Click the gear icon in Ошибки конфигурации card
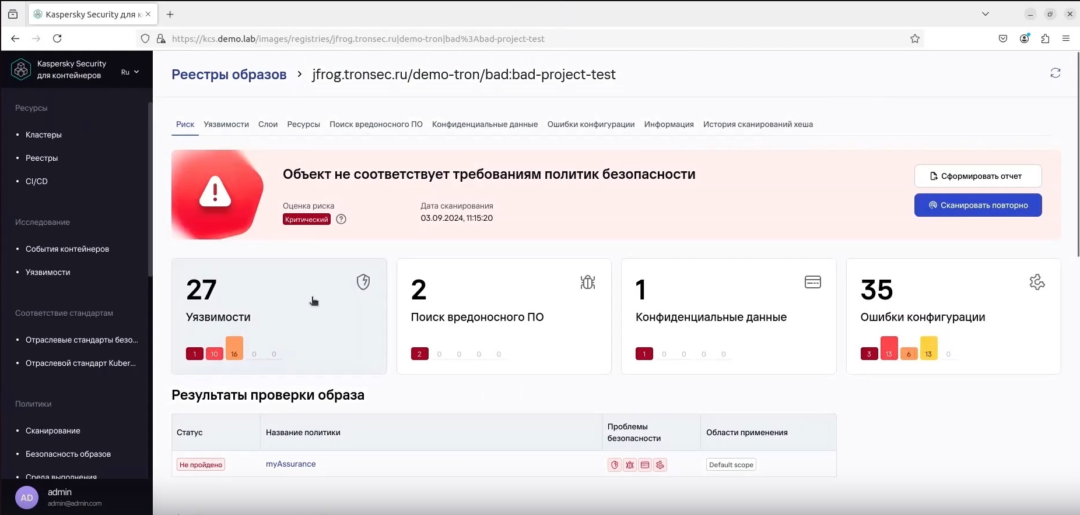This screenshot has height=515, width=1080. coord(1037,282)
